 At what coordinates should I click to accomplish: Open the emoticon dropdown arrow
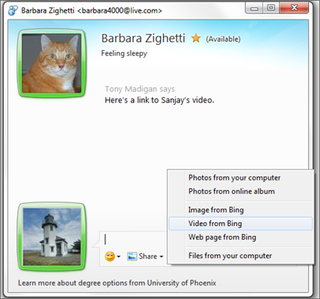coord(119,256)
